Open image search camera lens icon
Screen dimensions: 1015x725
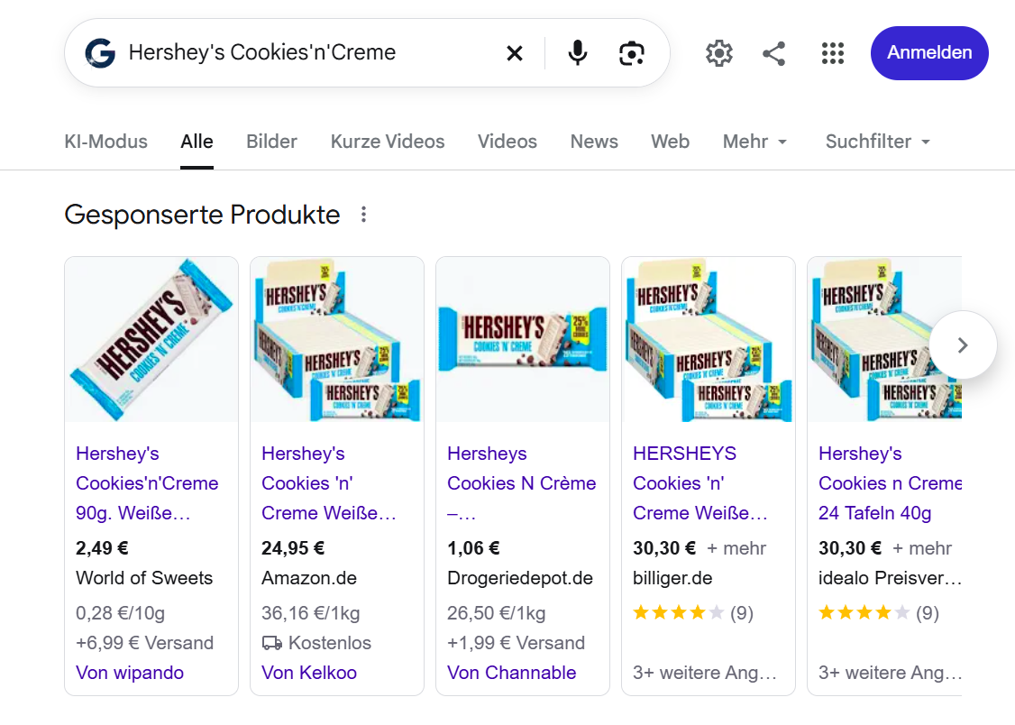click(x=632, y=53)
